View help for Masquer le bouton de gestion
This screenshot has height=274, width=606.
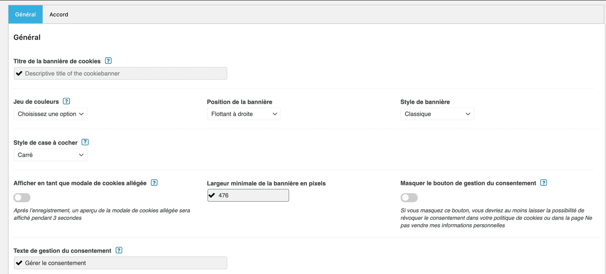(544, 183)
